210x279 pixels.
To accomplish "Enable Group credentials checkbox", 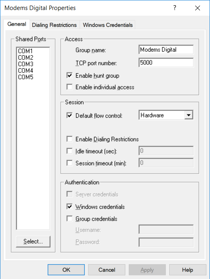I will tap(69, 219).
